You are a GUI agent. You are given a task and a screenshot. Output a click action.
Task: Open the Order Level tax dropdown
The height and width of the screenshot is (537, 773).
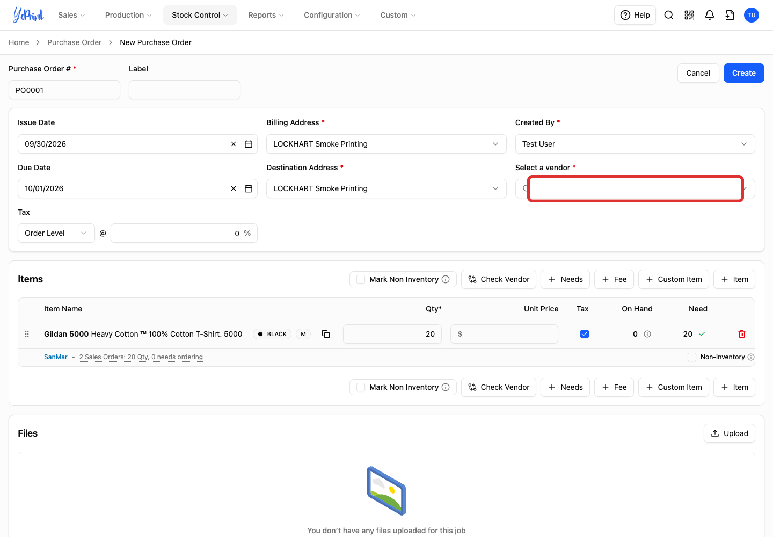56,233
